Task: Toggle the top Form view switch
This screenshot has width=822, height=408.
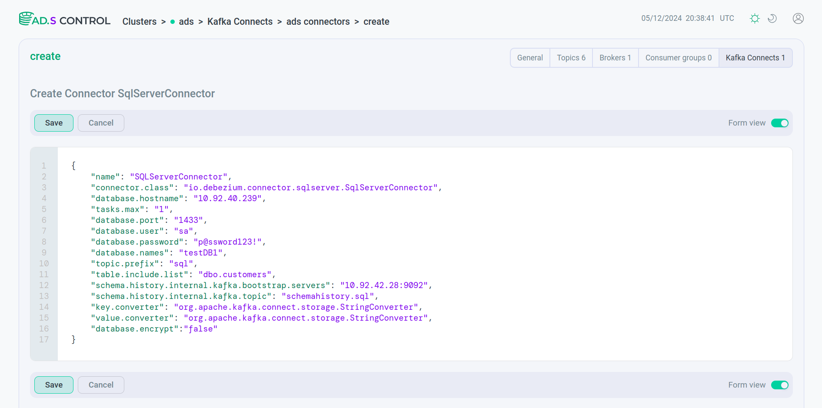Action: (779, 123)
